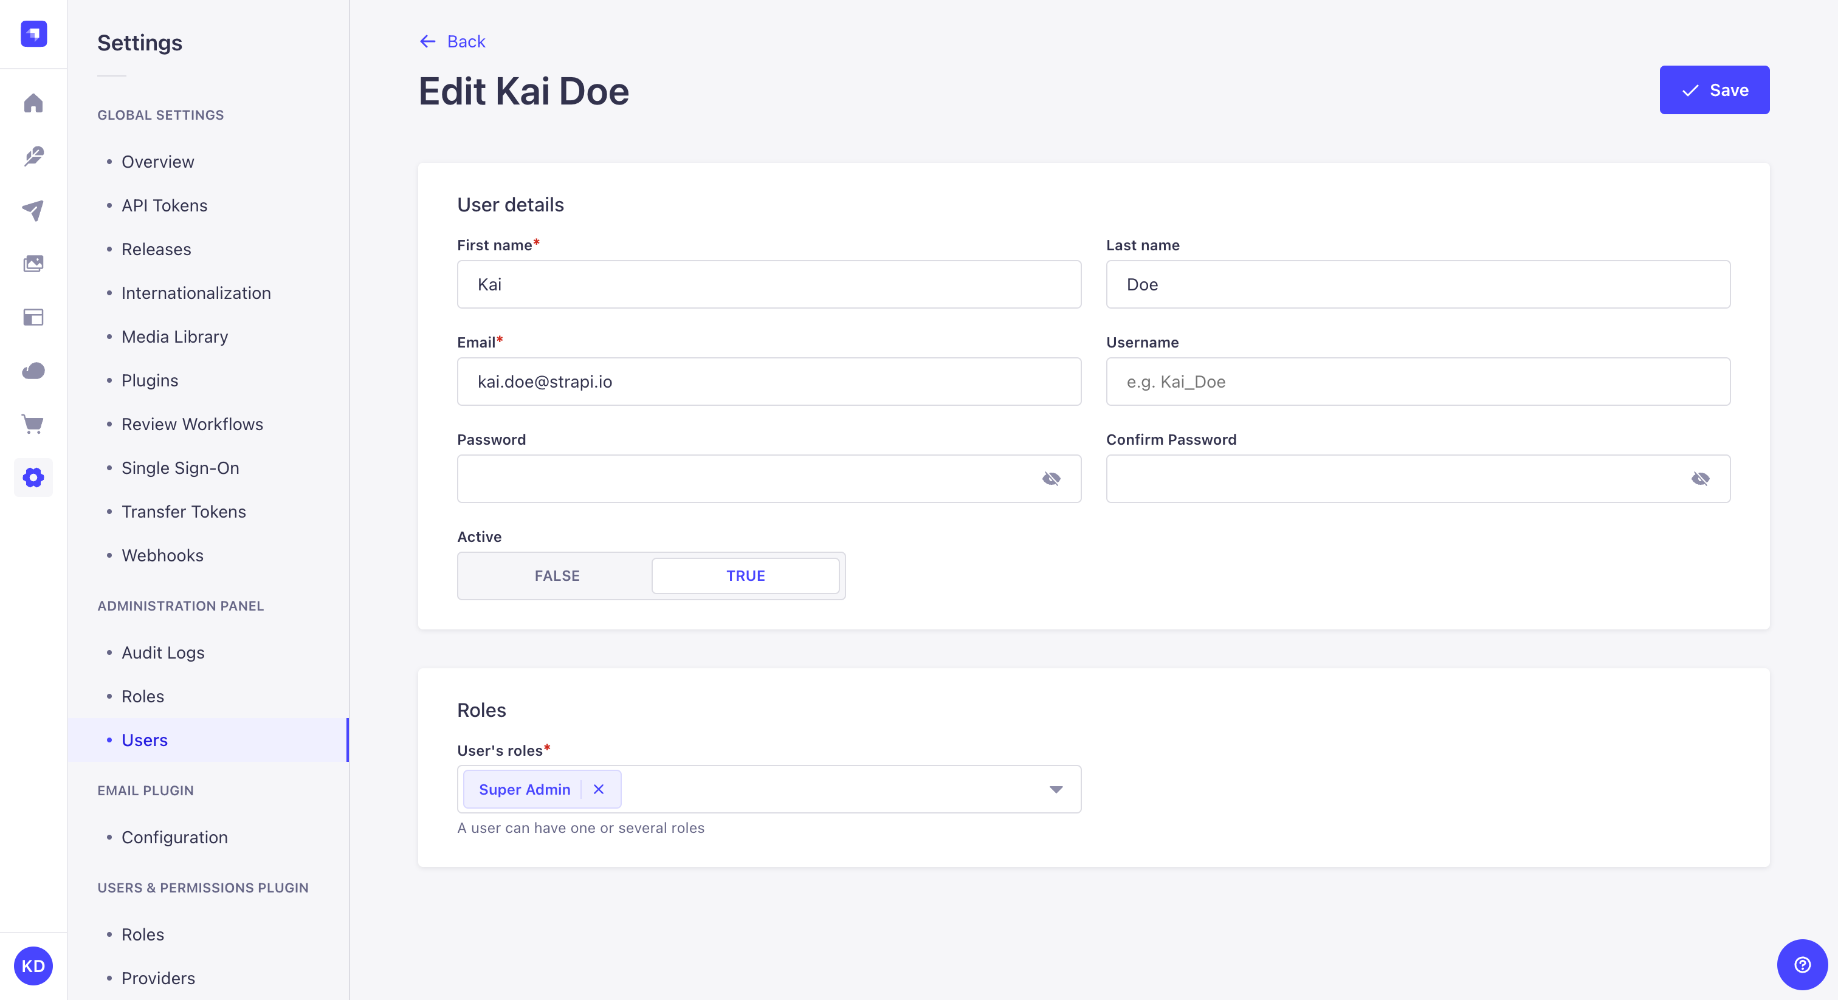Open Strapi Cloud from the sidebar
The height and width of the screenshot is (1000, 1838).
click(33, 370)
